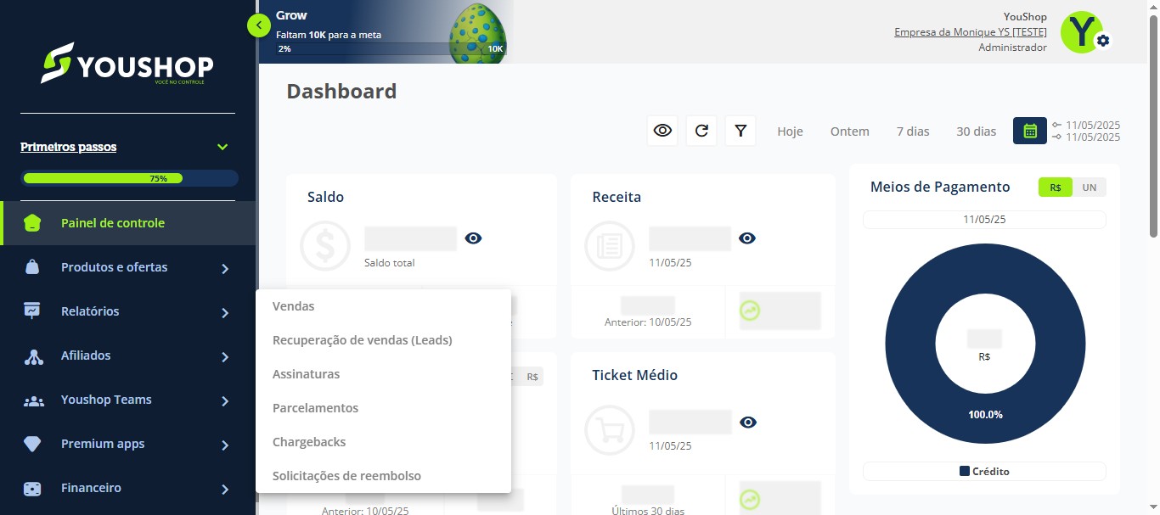Show the hidden Ticket Médio value
This screenshot has height=515, width=1160.
click(748, 423)
